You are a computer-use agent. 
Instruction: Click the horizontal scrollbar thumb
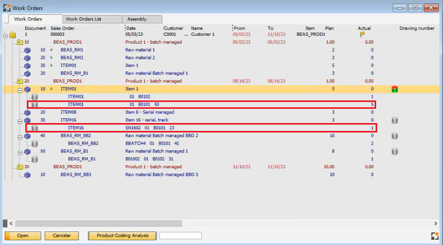(95, 223)
